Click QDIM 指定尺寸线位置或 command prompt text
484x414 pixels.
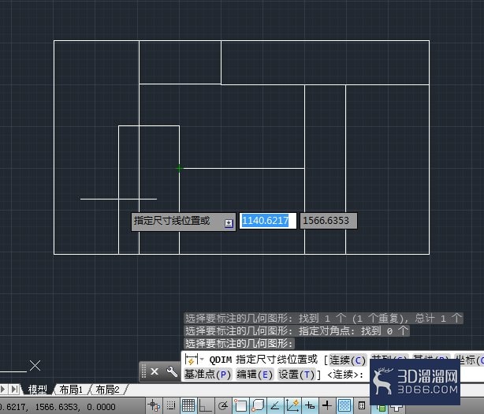tap(263, 360)
